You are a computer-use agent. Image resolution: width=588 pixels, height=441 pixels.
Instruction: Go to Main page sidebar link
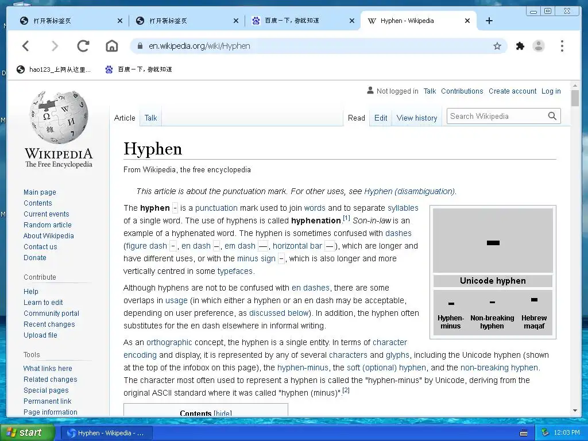pyautogui.click(x=40, y=192)
